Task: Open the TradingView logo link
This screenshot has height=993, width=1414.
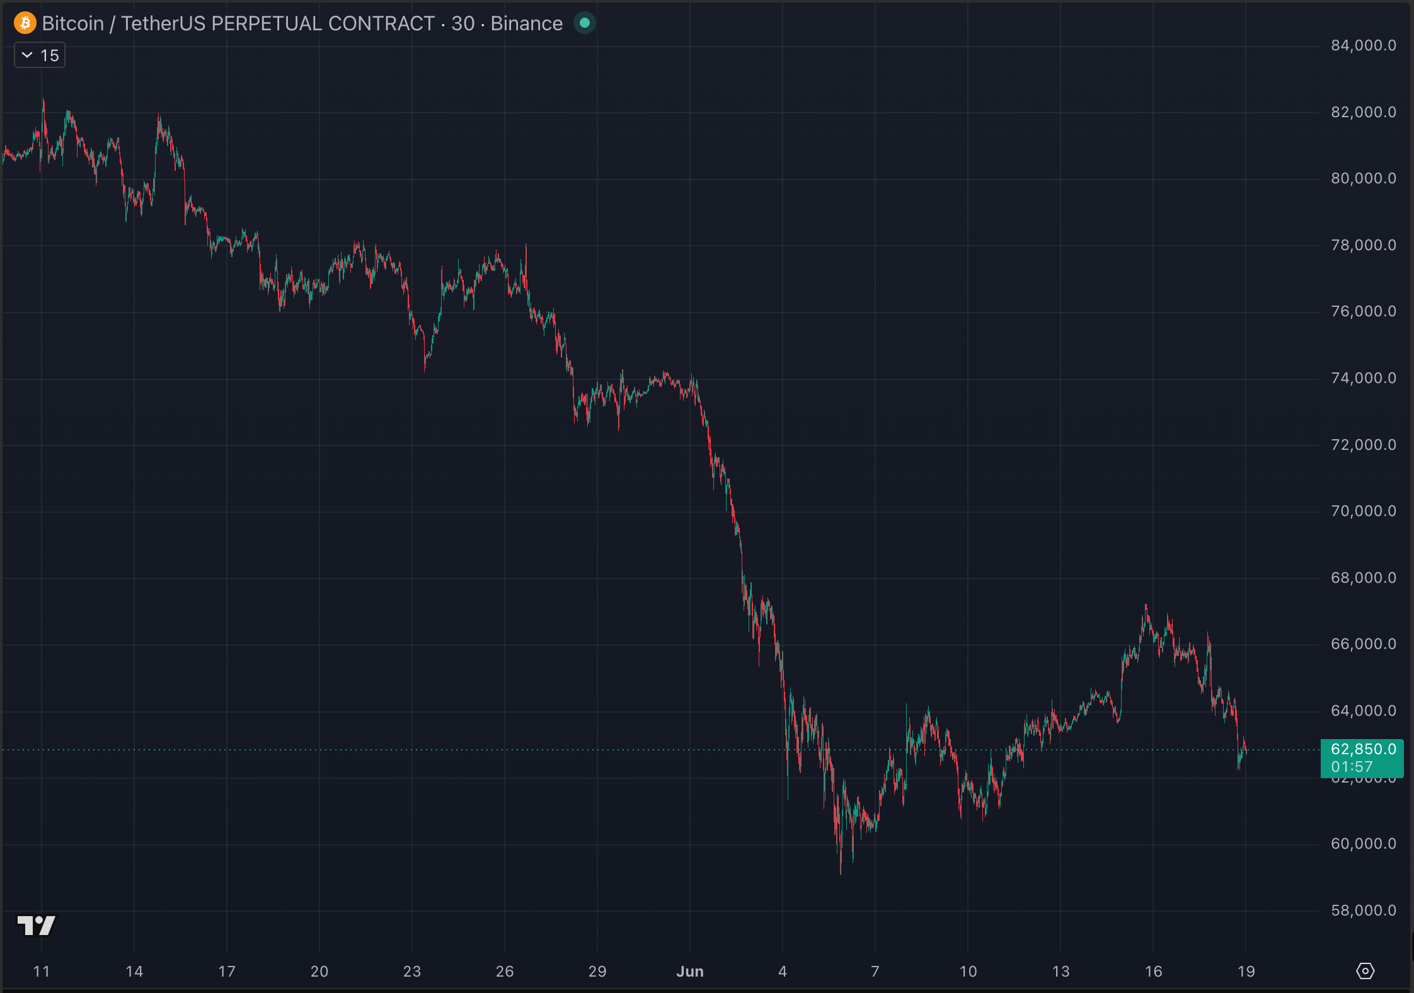Action: (x=37, y=926)
